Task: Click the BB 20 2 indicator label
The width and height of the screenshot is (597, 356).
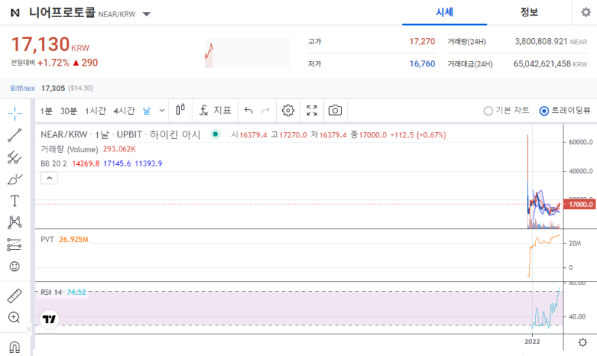Action: [53, 163]
